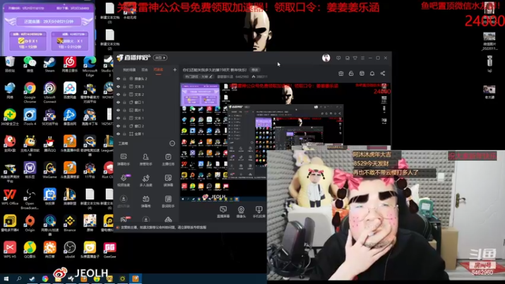The width and height of the screenshot is (505, 284).
Task: Open Chrome from the taskbar
Action: tap(45, 279)
